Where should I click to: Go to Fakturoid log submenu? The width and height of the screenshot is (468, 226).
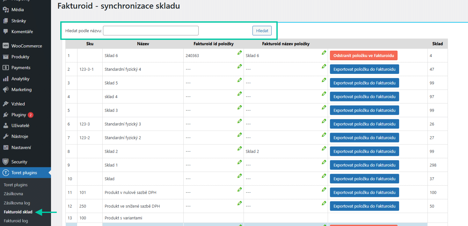point(16,221)
